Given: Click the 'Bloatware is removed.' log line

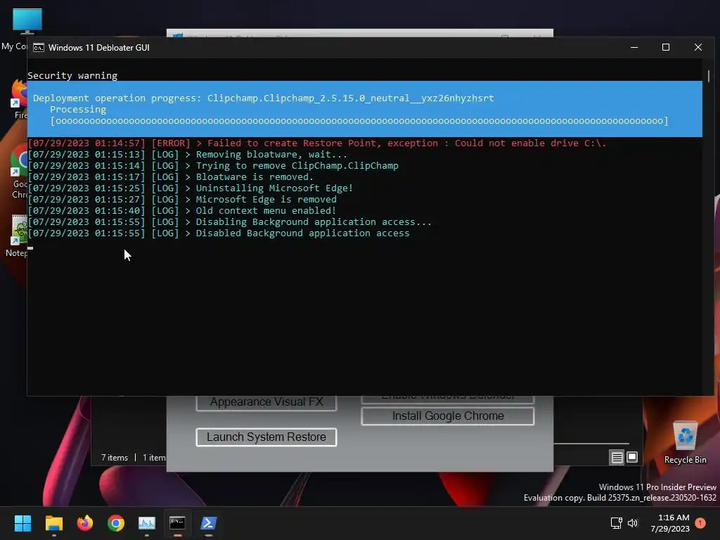Looking at the screenshot, I should coord(171,176).
